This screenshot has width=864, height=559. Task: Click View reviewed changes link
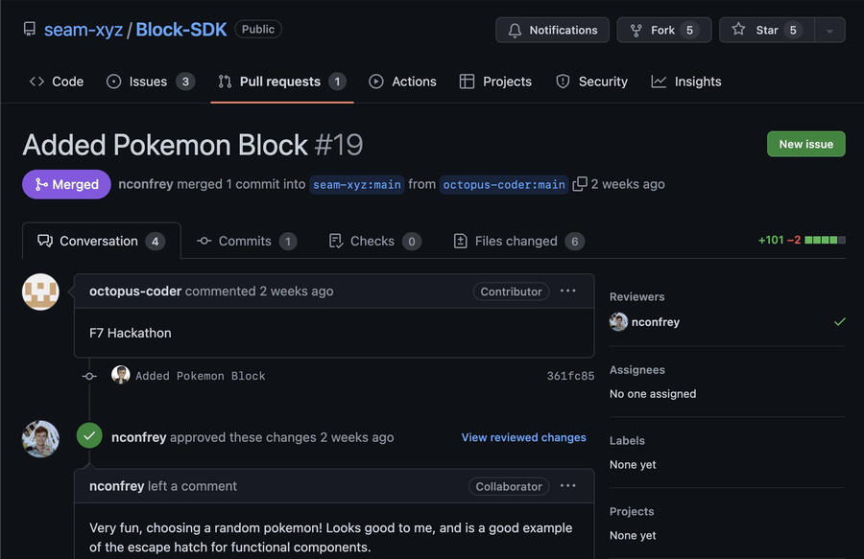point(523,437)
